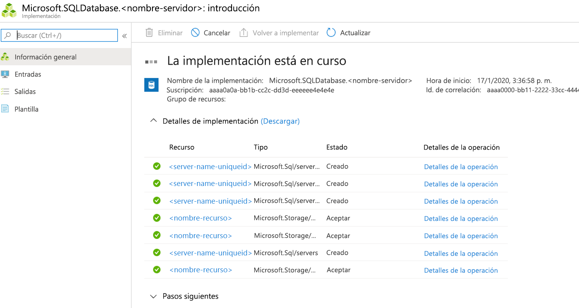The height and width of the screenshot is (308, 579).
Task: Collapse Detalles de implementación section
Action: coord(154,121)
